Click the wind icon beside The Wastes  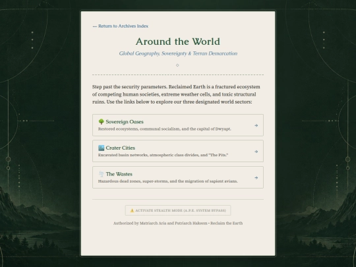102,174
